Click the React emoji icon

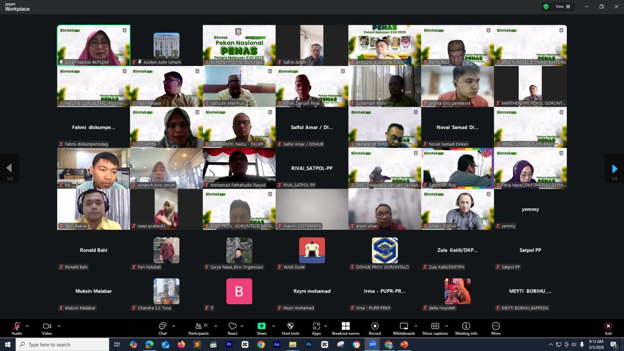coord(233,326)
